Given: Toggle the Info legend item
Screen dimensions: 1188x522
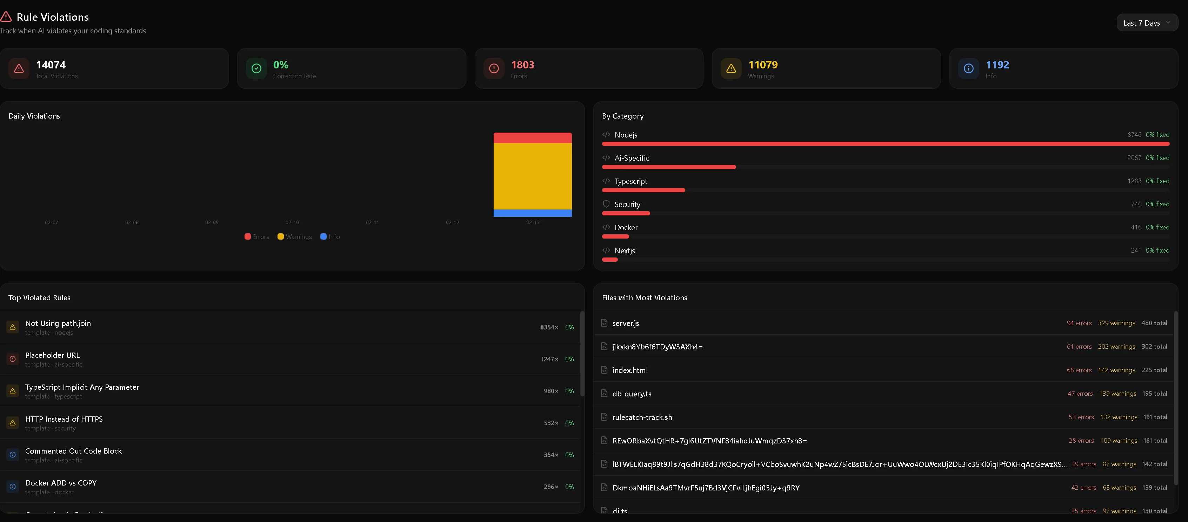Looking at the screenshot, I should [x=330, y=236].
